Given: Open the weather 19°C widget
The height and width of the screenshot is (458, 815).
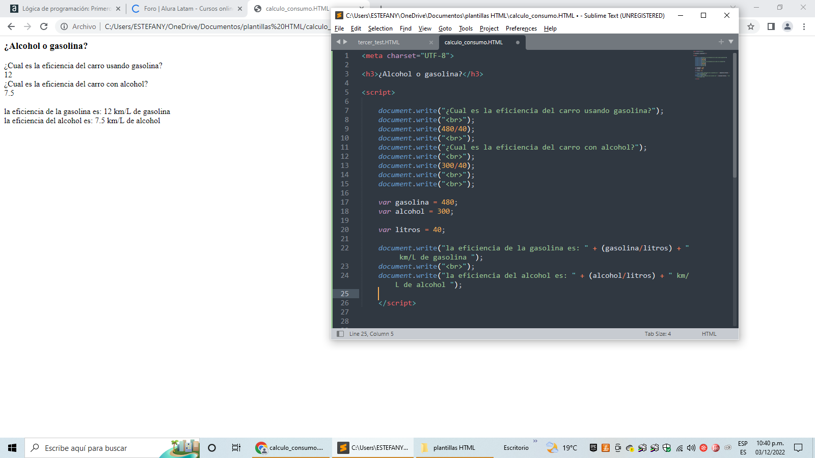Looking at the screenshot, I should click(562, 448).
